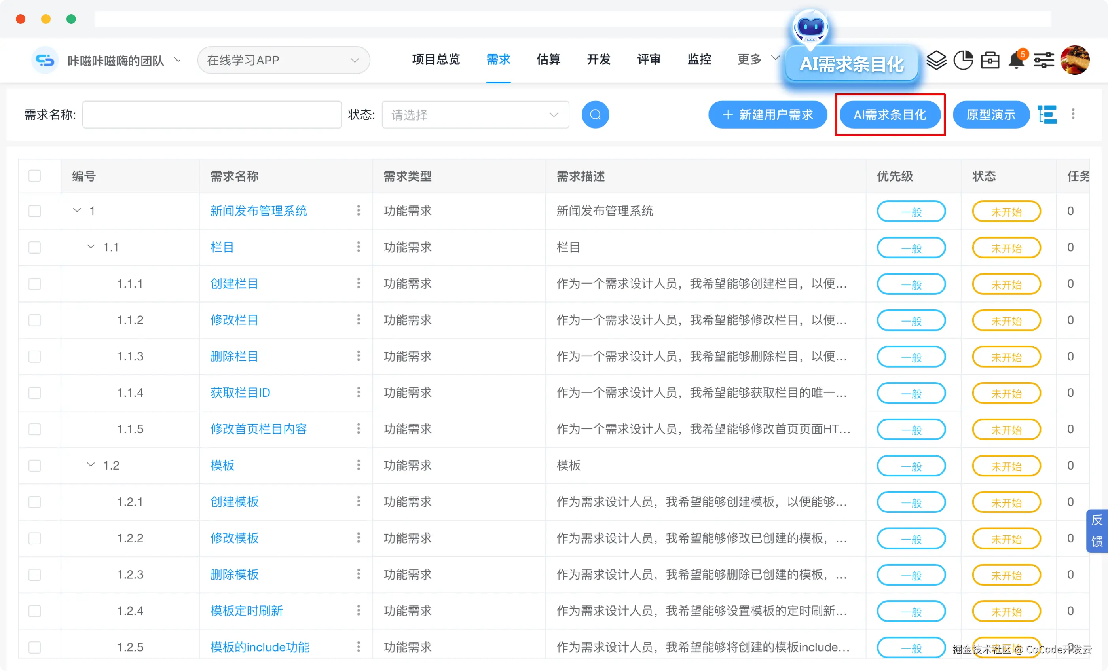Open the layers stack icon in top bar
This screenshot has height=671, width=1108.
pos(937,60)
